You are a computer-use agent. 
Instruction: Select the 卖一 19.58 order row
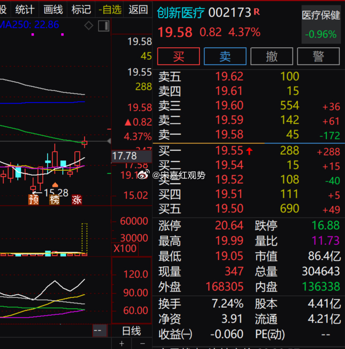(x=249, y=135)
